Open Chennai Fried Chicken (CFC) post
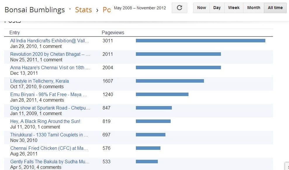 49,148
